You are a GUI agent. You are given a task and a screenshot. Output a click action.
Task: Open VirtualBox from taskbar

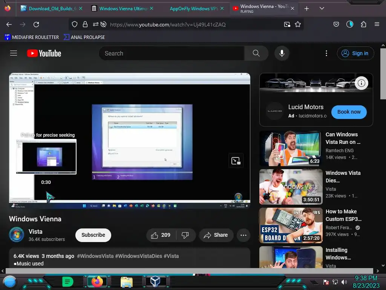click(155, 281)
